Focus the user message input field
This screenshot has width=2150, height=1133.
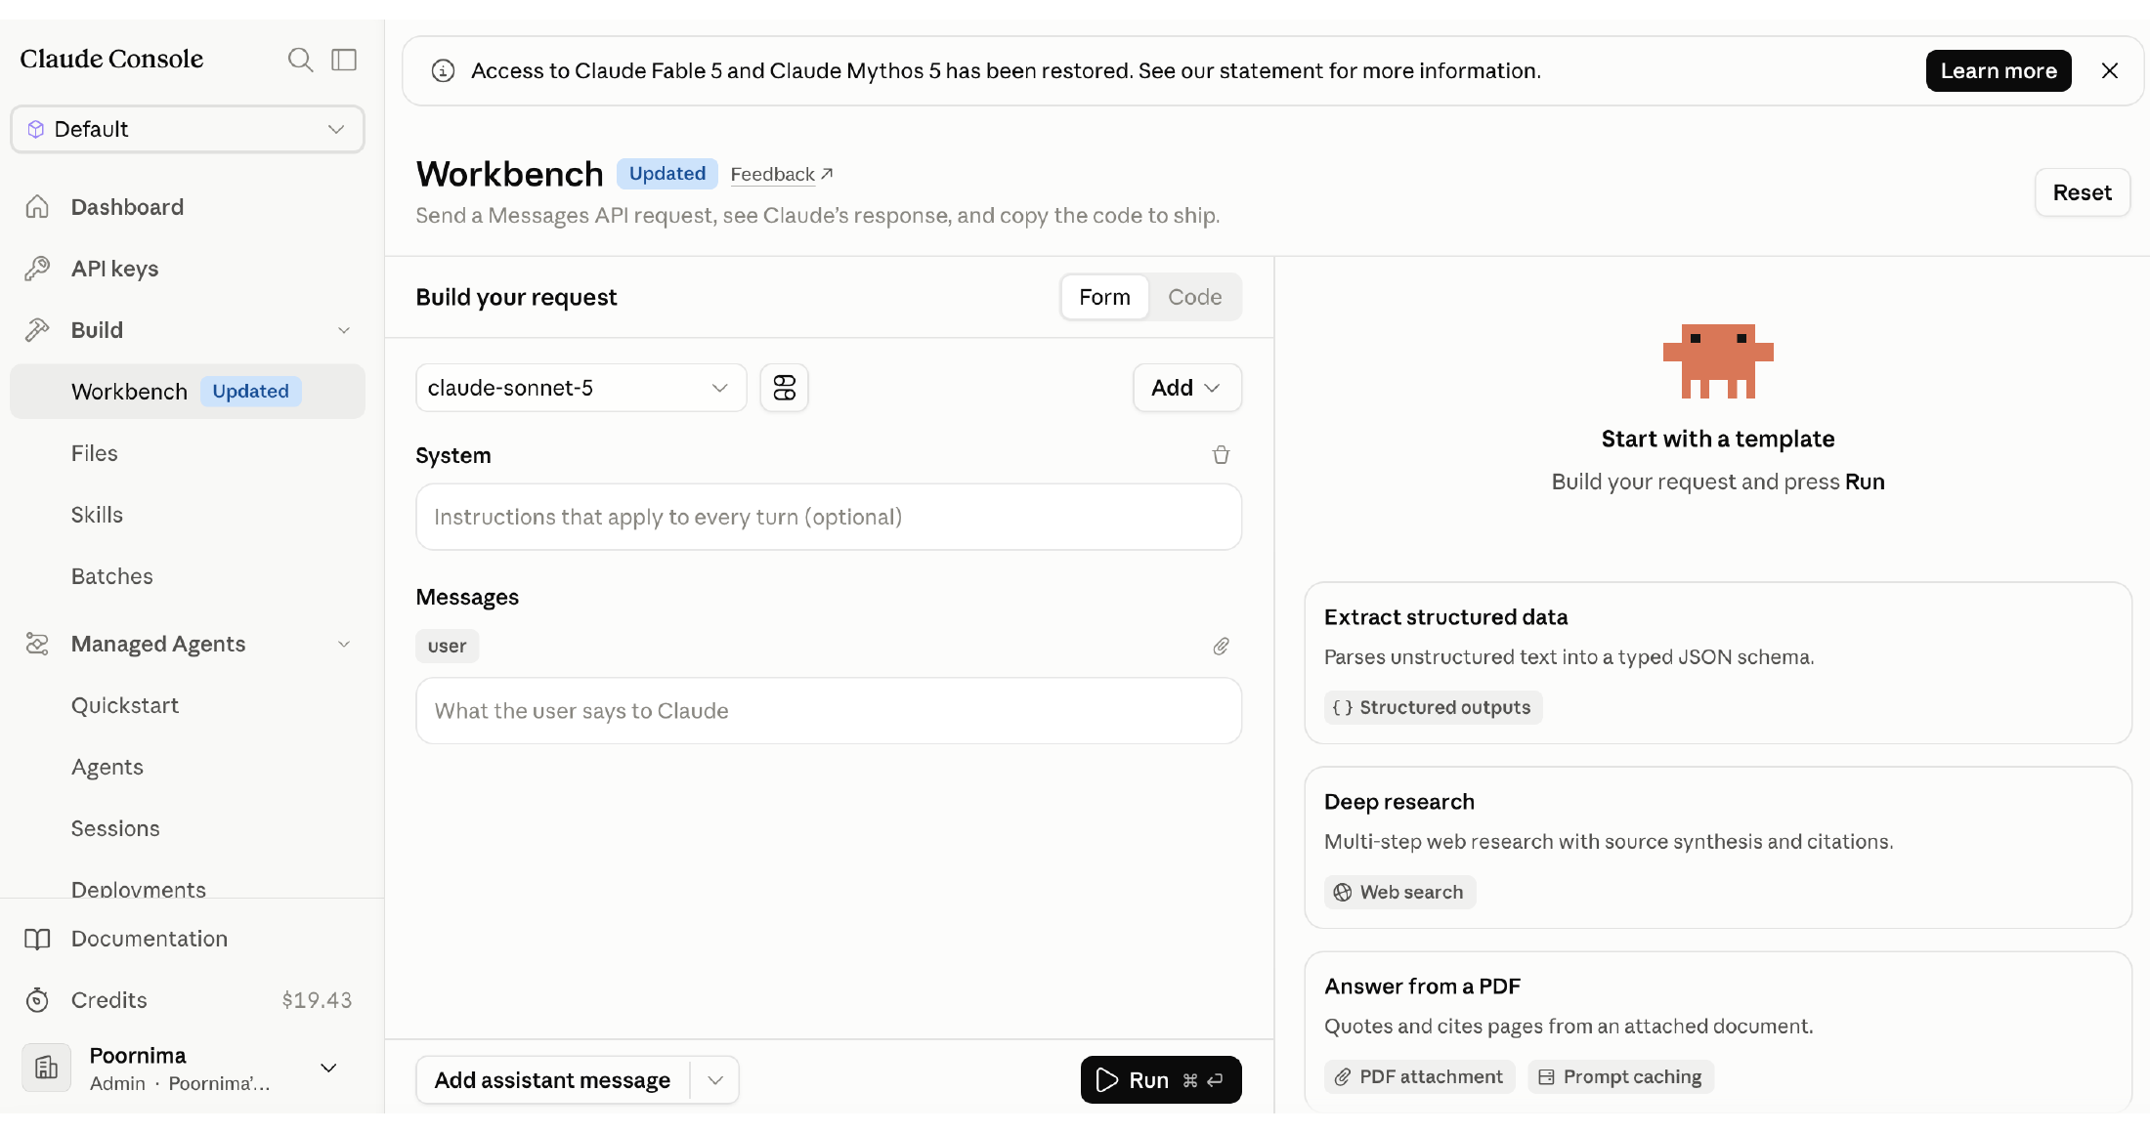[829, 711]
